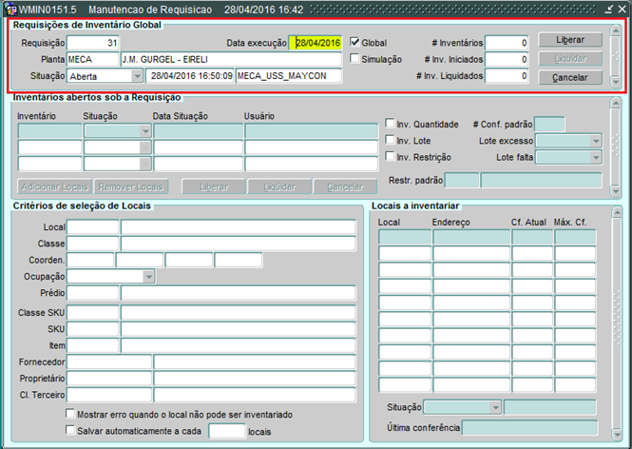632x449 pixels.
Task: Check 'Mostrar erro quando o local' option
Action: point(71,415)
